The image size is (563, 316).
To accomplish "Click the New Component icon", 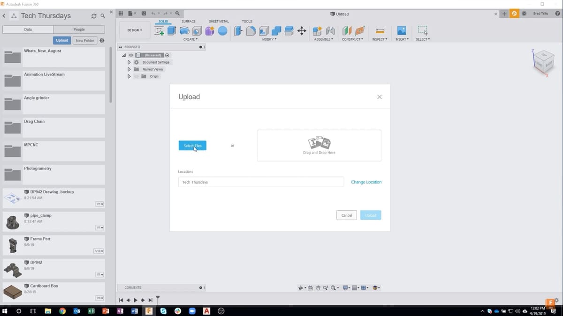I will tap(318, 31).
